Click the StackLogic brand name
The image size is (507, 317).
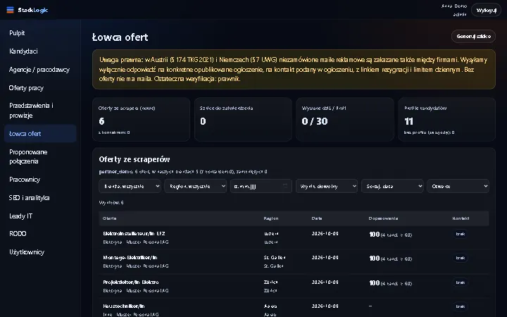pos(33,10)
